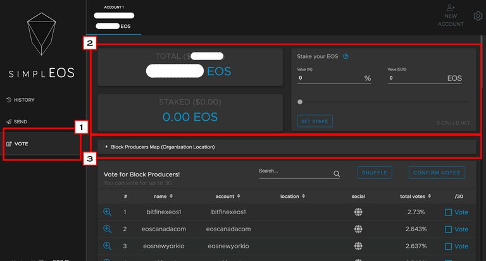The height and width of the screenshot is (261, 486).
Task: Click the add-user icon above New Account
Action: coord(451,8)
